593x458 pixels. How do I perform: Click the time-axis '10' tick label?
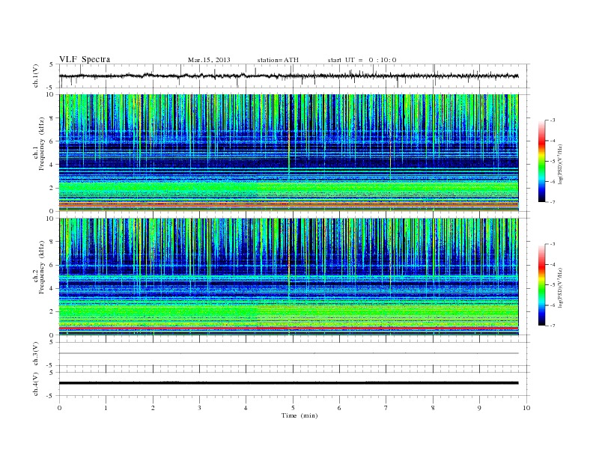click(526, 408)
